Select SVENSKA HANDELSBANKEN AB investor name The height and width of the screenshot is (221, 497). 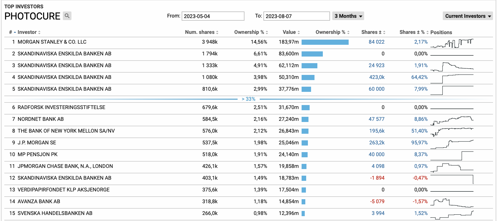[55, 213]
